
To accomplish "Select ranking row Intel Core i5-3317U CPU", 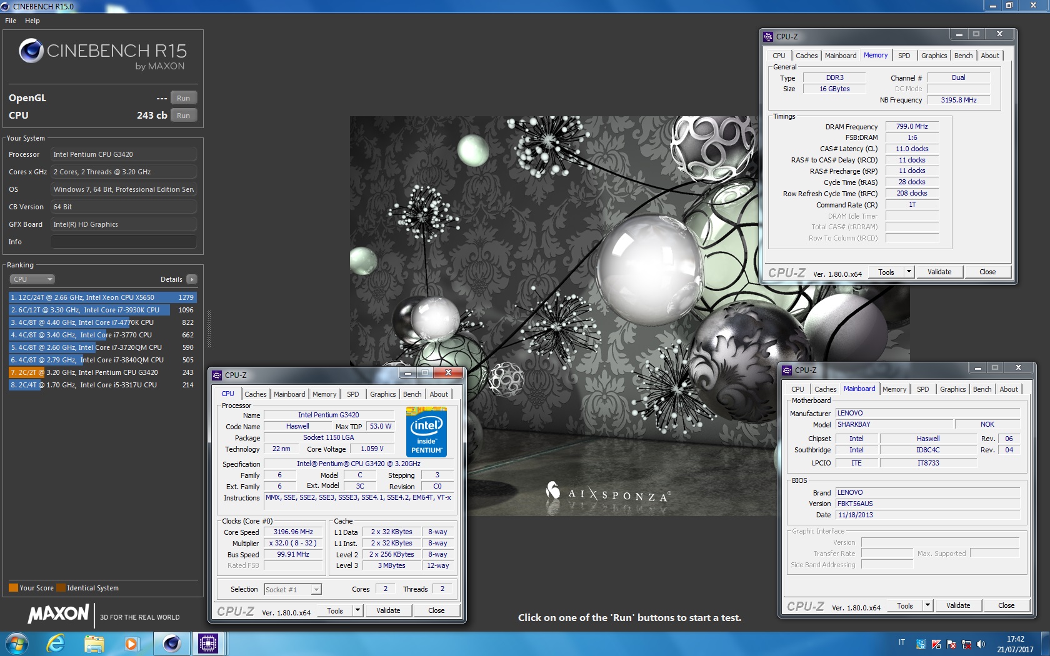I will tap(103, 385).
